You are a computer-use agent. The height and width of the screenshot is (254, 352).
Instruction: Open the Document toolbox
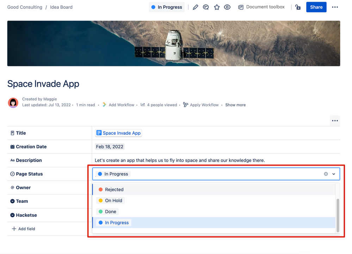coord(261,7)
